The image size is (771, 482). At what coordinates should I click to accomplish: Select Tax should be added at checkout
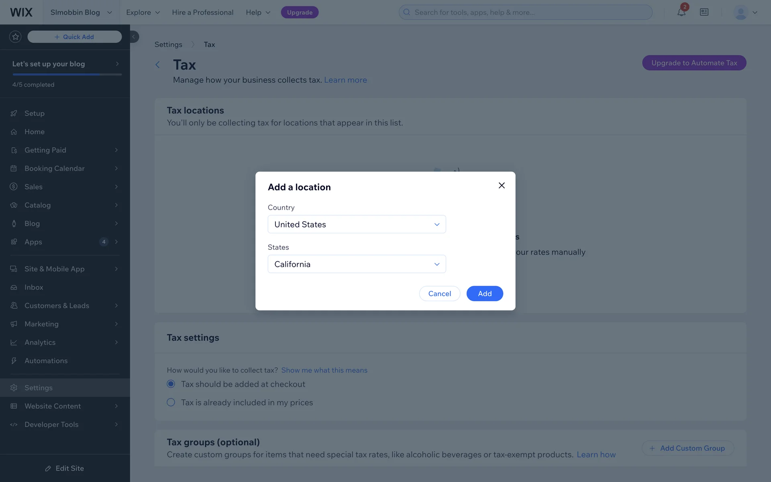(171, 384)
